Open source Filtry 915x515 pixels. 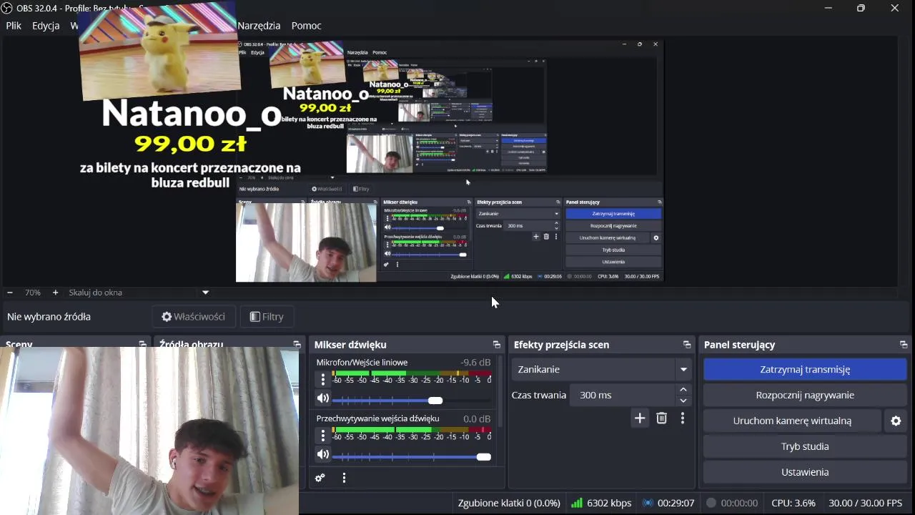click(x=267, y=317)
